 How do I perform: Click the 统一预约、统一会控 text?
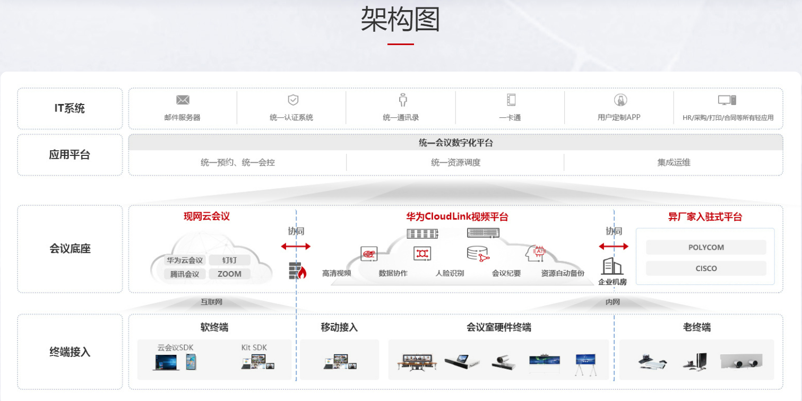point(238,163)
